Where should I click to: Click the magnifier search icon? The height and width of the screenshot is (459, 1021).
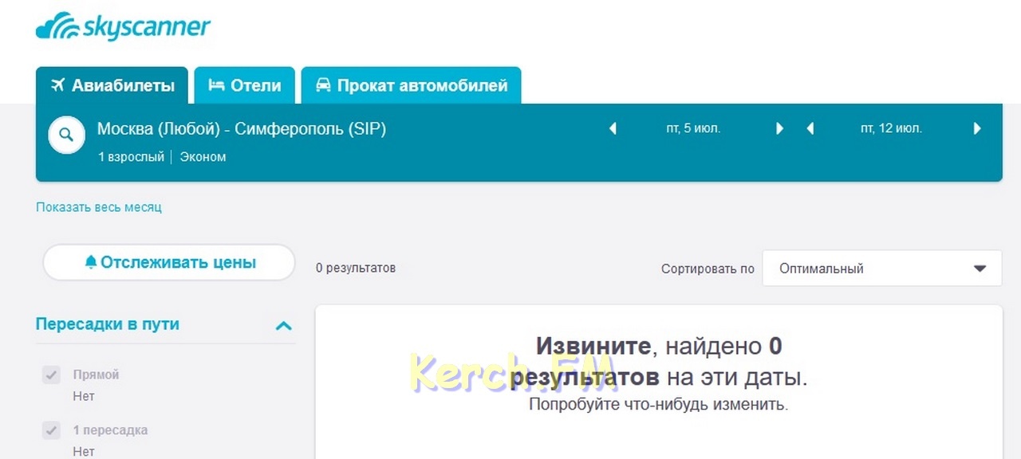pyautogui.click(x=67, y=135)
